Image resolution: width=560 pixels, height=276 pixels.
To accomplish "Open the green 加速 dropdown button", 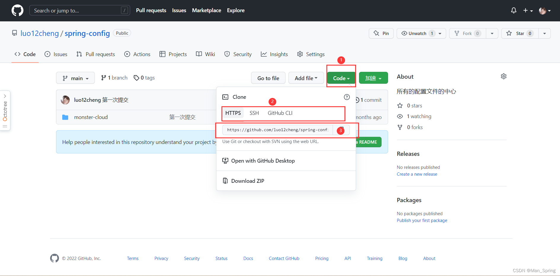I will pyautogui.click(x=373, y=78).
